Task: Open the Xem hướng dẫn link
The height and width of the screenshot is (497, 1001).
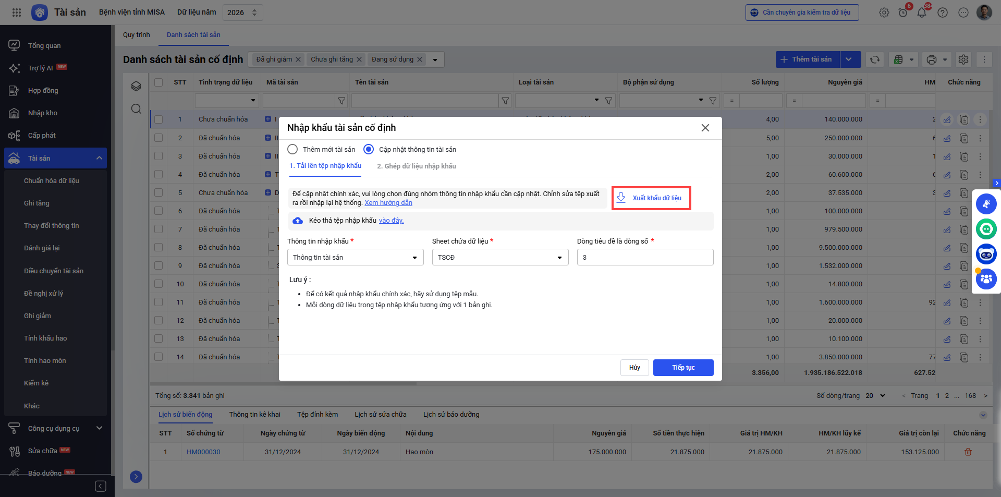Action: pyautogui.click(x=388, y=203)
